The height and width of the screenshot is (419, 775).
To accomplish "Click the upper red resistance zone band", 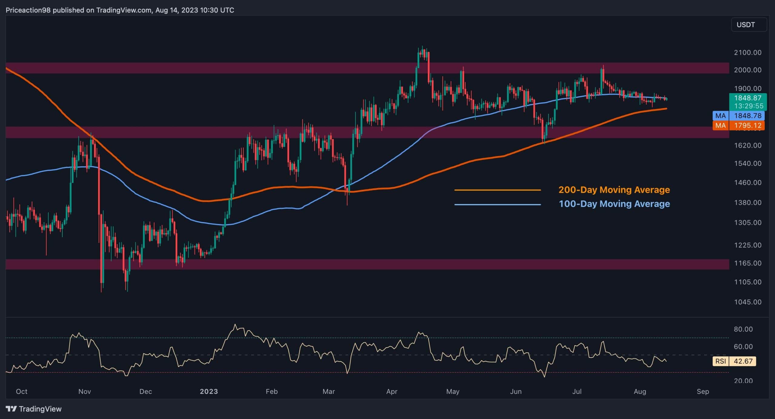I will click(x=212, y=70).
